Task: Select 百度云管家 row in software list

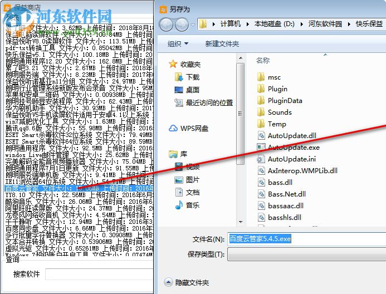Action: point(79,188)
